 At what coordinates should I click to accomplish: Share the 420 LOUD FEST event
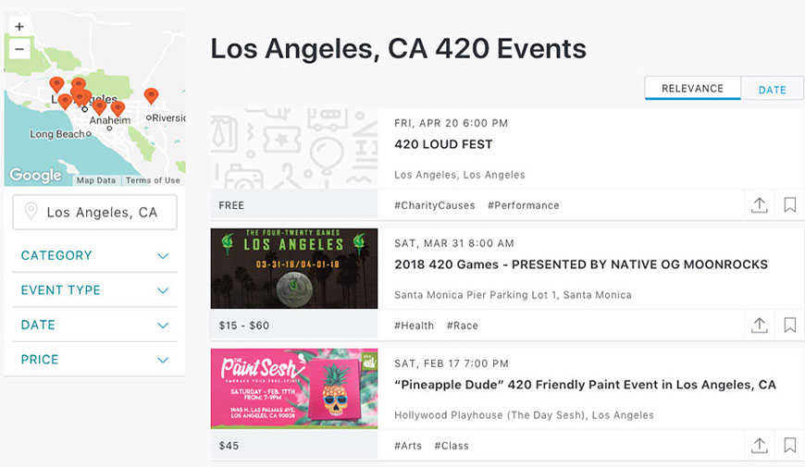coord(760,205)
